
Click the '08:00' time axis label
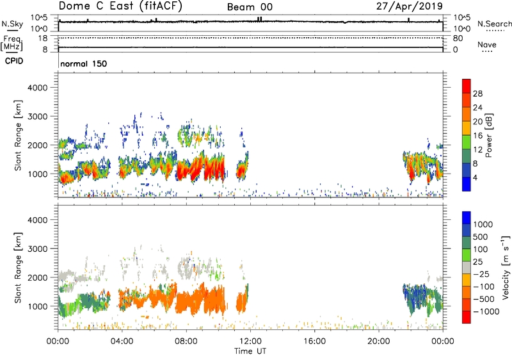pos(186,342)
